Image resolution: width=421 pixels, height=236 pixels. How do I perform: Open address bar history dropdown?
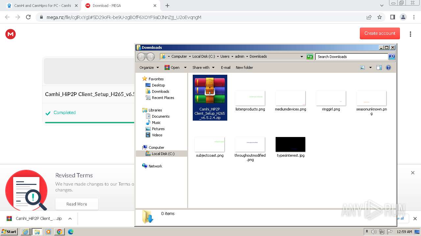pyautogui.click(x=302, y=57)
